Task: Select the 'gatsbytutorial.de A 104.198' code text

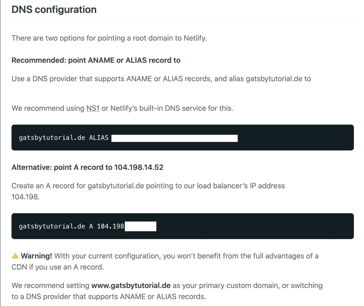Action: click(x=72, y=226)
